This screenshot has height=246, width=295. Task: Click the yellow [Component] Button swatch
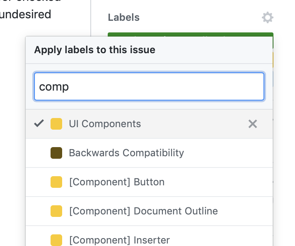(x=56, y=182)
